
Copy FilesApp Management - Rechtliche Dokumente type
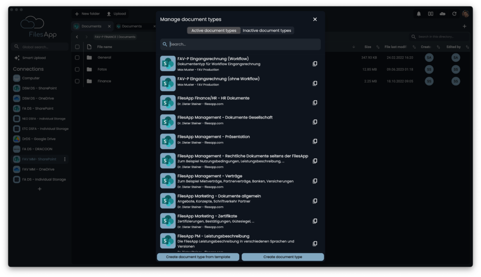(315, 161)
